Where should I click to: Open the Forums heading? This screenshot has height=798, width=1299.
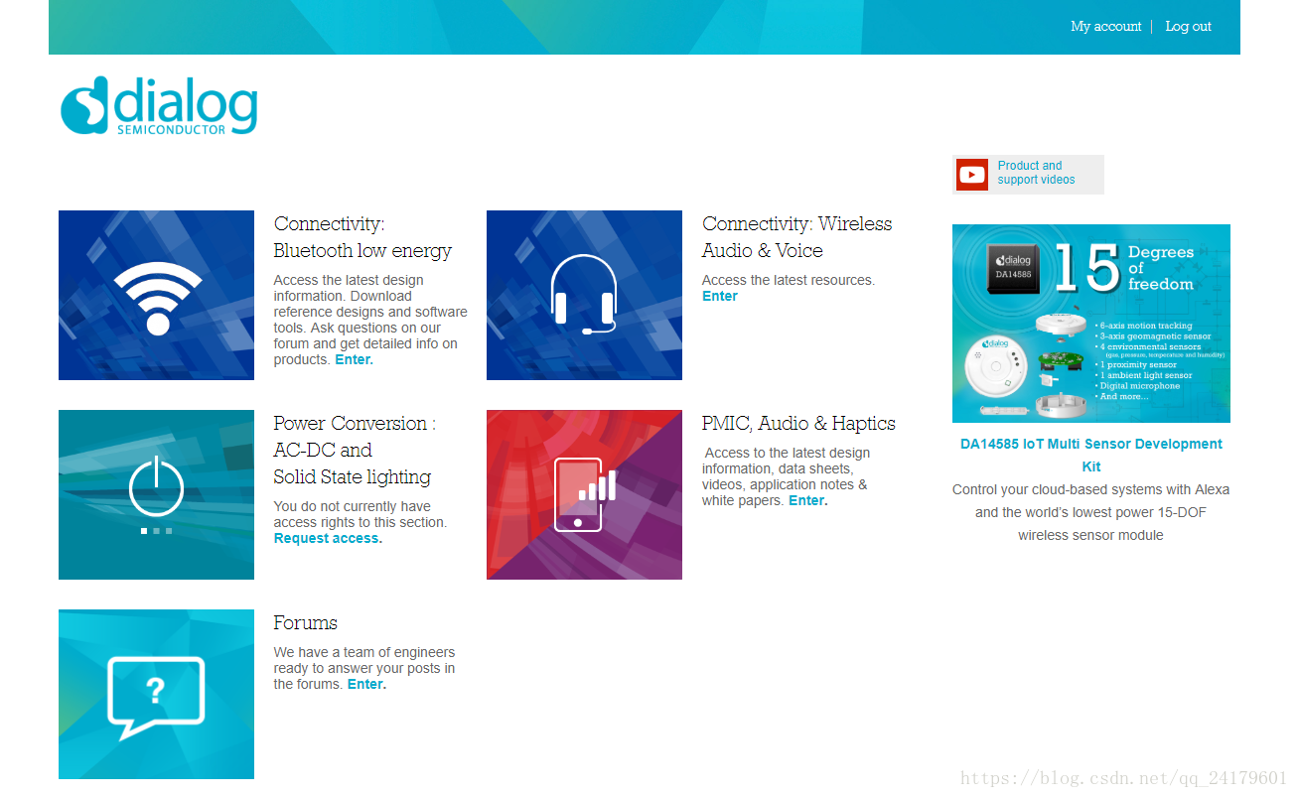(x=305, y=623)
